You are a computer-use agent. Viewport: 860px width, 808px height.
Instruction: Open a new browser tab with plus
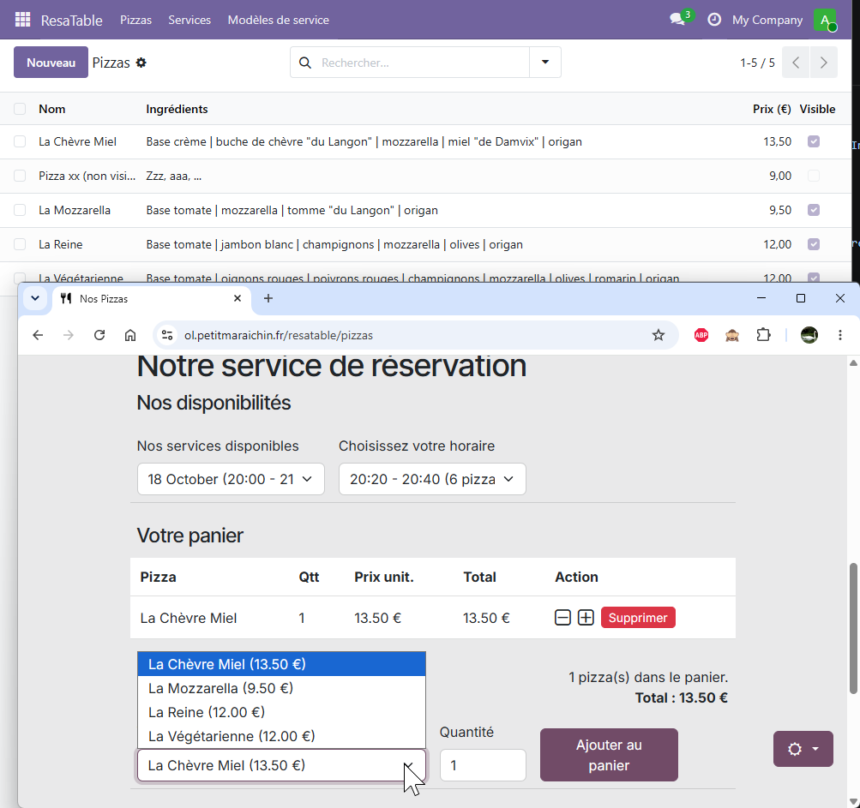coord(268,298)
